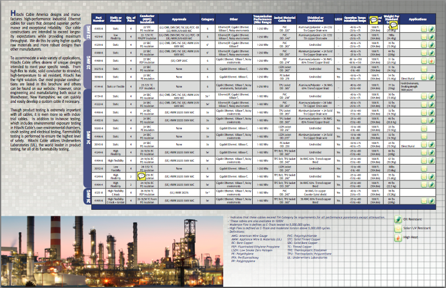Click the LSZH column header
446x288 pixels.
[x=338, y=19]
